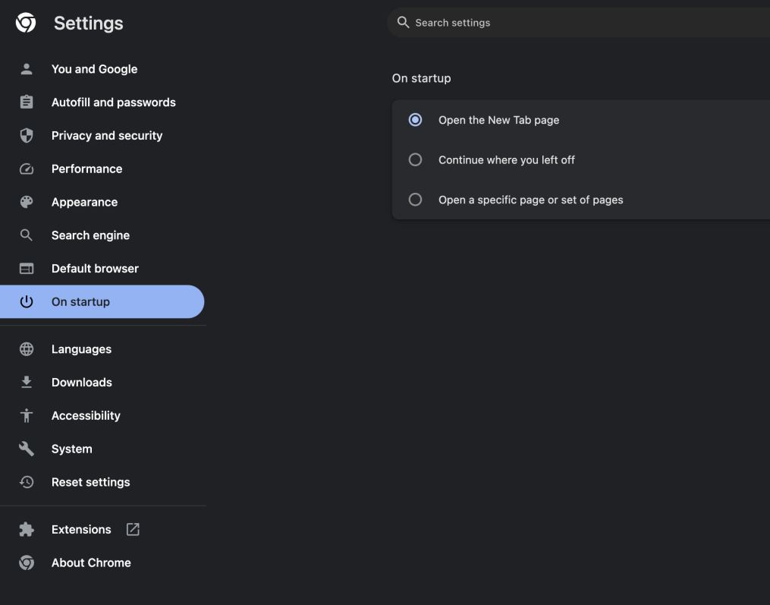
Task: Click the magnifier icon in the search settings bar
Action: point(403,23)
